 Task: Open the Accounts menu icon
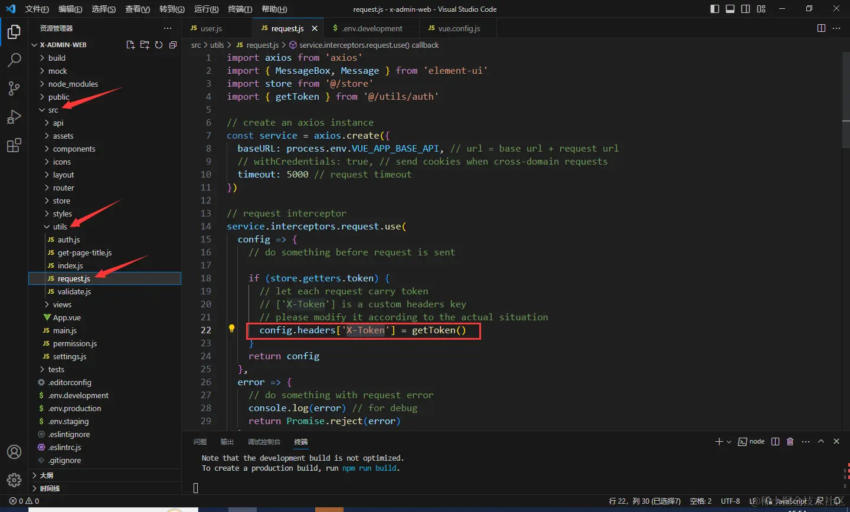(x=14, y=452)
